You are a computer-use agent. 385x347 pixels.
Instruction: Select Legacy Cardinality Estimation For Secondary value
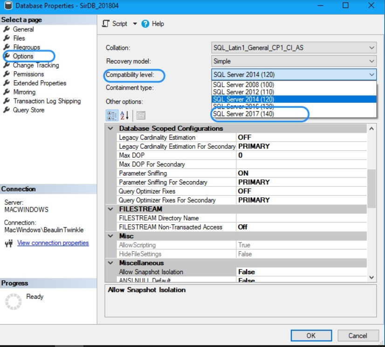pyautogui.click(x=302, y=147)
